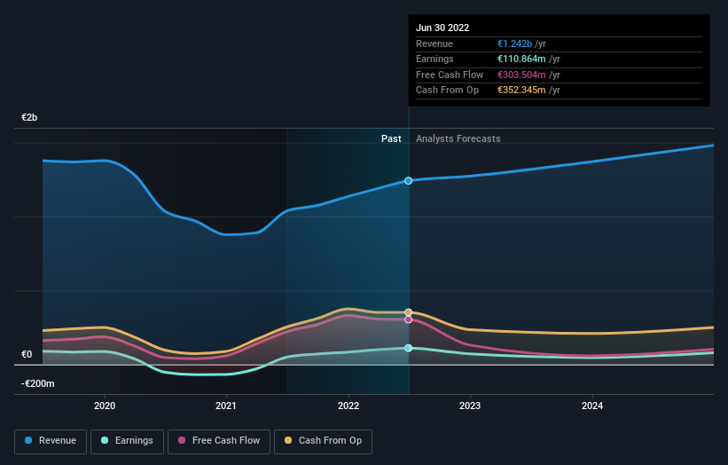Click the Cash From Op orange data point marker
Viewport: 728px width, 465px height.
[408, 312]
